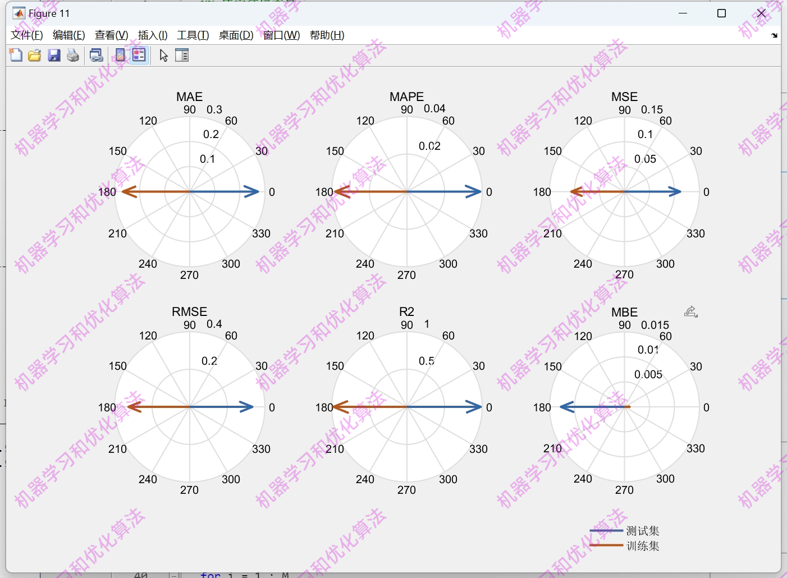
Task: Open the 插入(I) menu
Action: [153, 35]
